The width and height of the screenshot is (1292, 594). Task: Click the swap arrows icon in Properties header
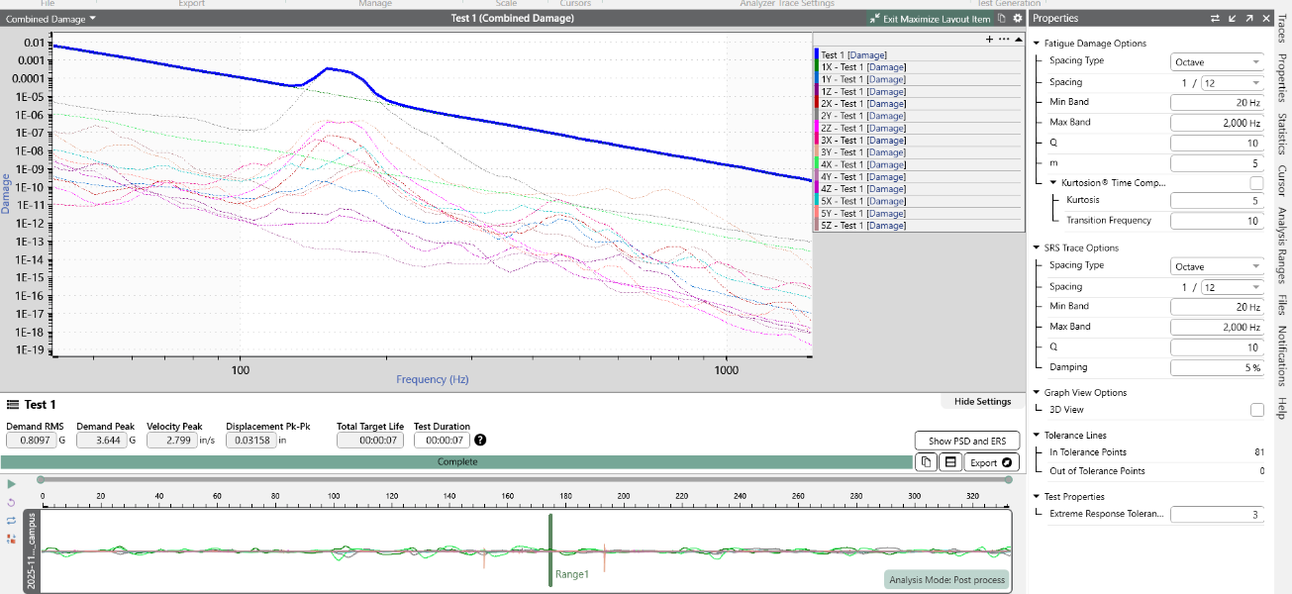coord(1215,19)
